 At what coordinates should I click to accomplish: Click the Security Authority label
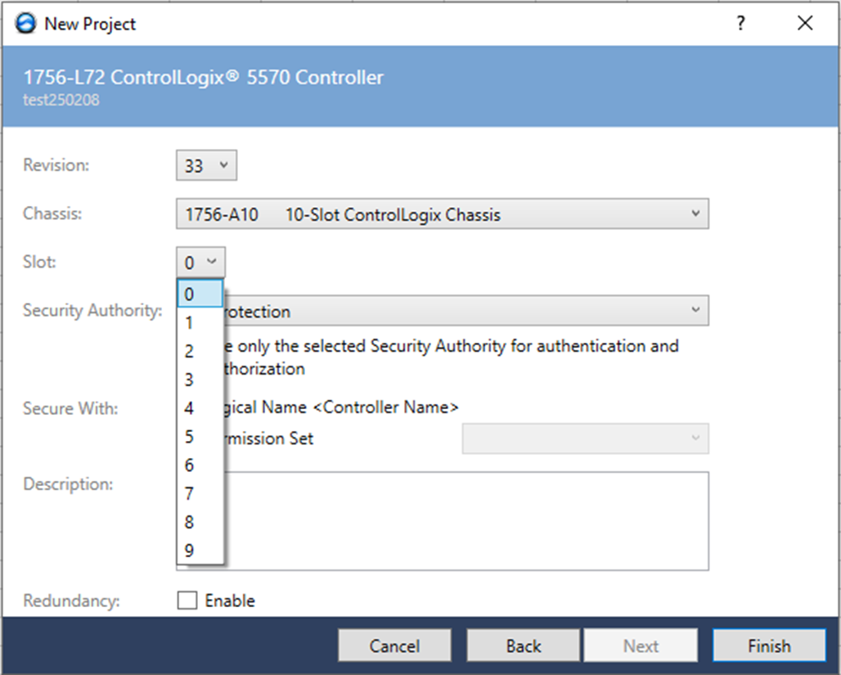click(92, 310)
